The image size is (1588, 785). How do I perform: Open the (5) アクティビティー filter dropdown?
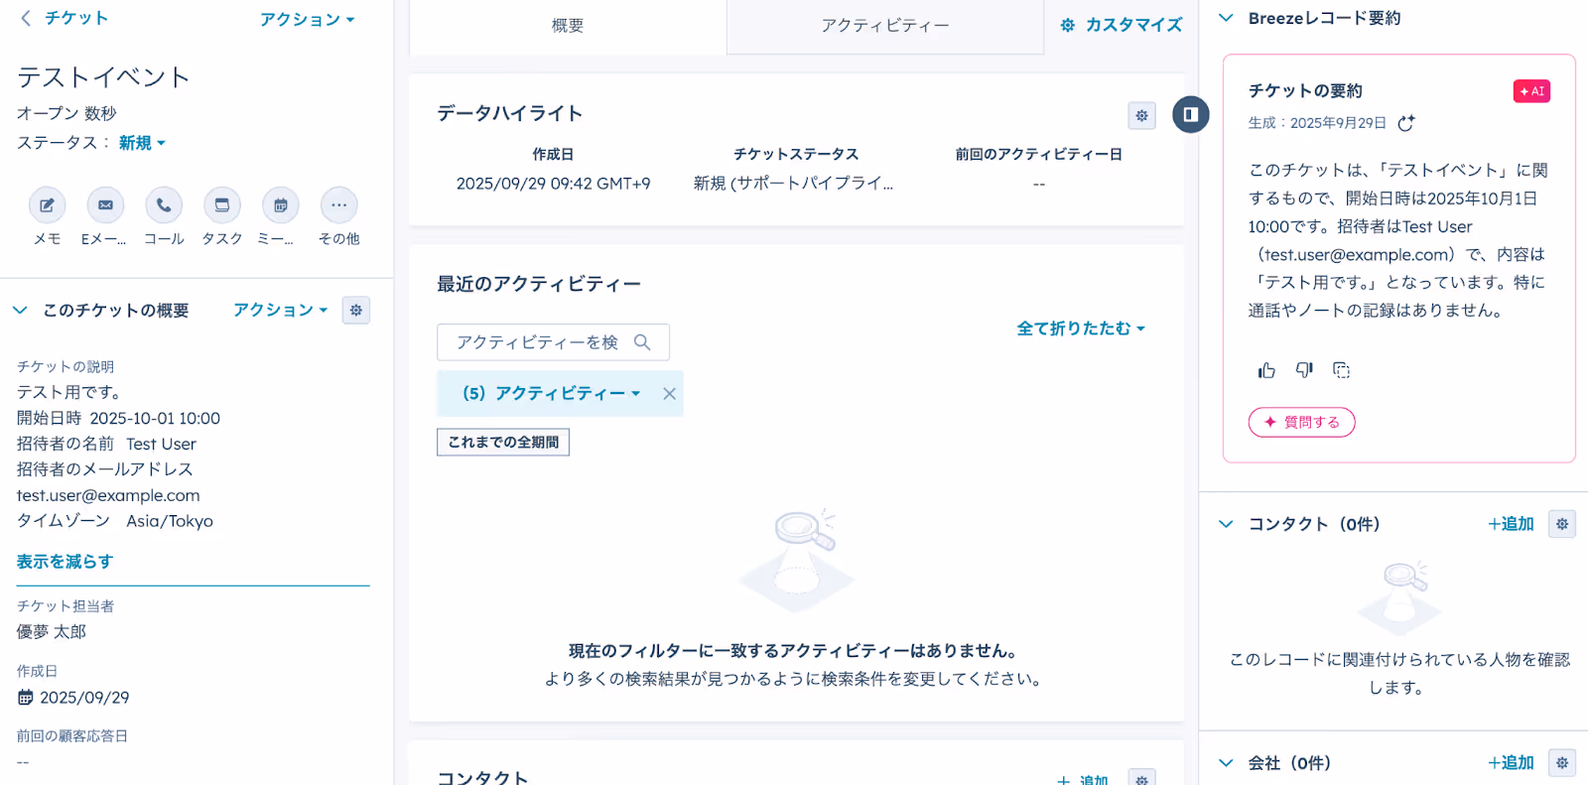pyautogui.click(x=551, y=394)
